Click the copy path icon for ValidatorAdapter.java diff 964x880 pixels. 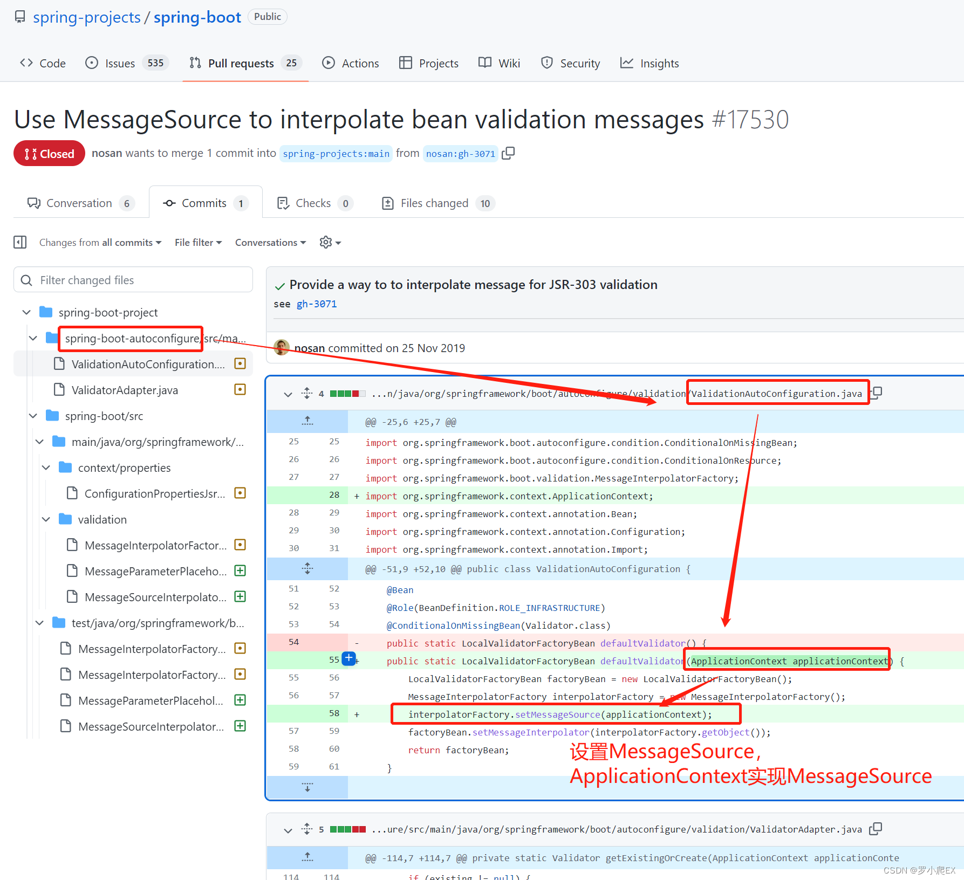[x=876, y=829]
